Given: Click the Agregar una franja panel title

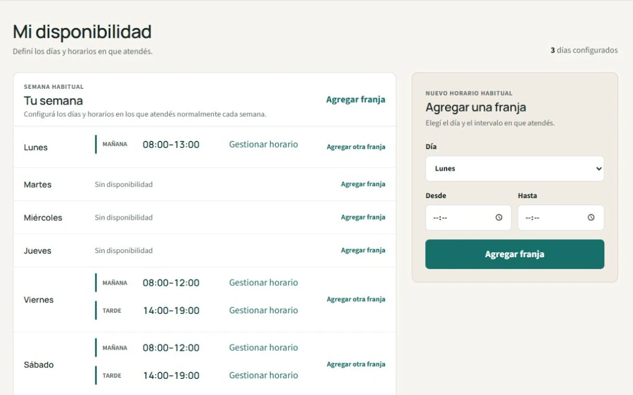Looking at the screenshot, I should pos(475,107).
